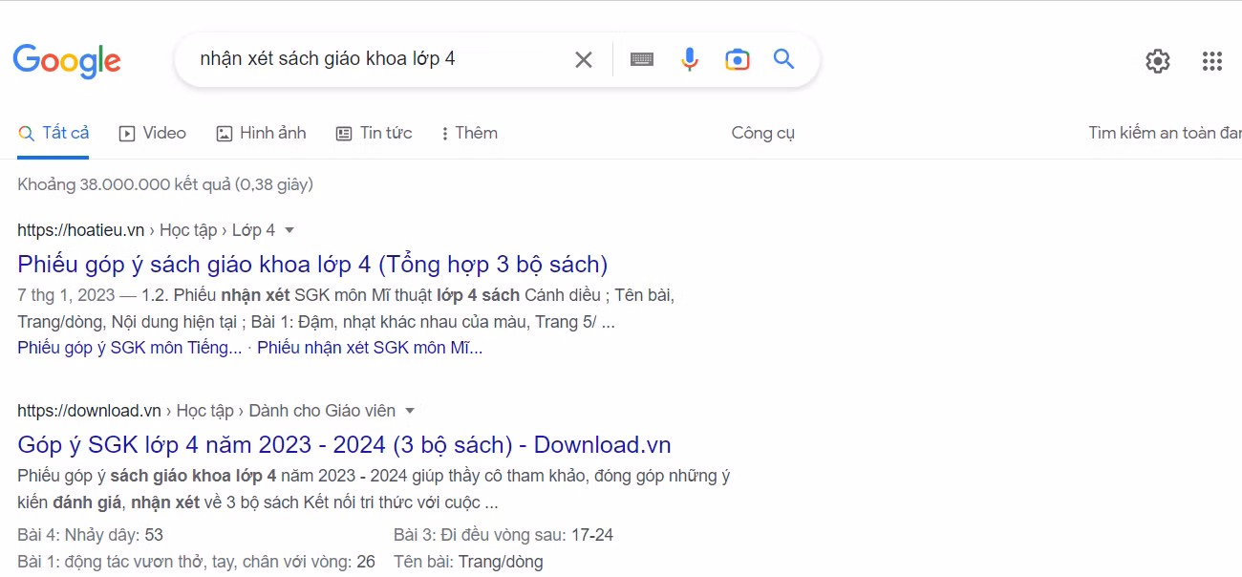Click the text Tên bài: Trang/dòng
Screen dimensions: 1242x577
point(468,562)
